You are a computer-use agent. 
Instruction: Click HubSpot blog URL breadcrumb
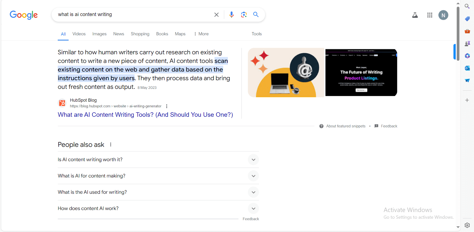116,106
